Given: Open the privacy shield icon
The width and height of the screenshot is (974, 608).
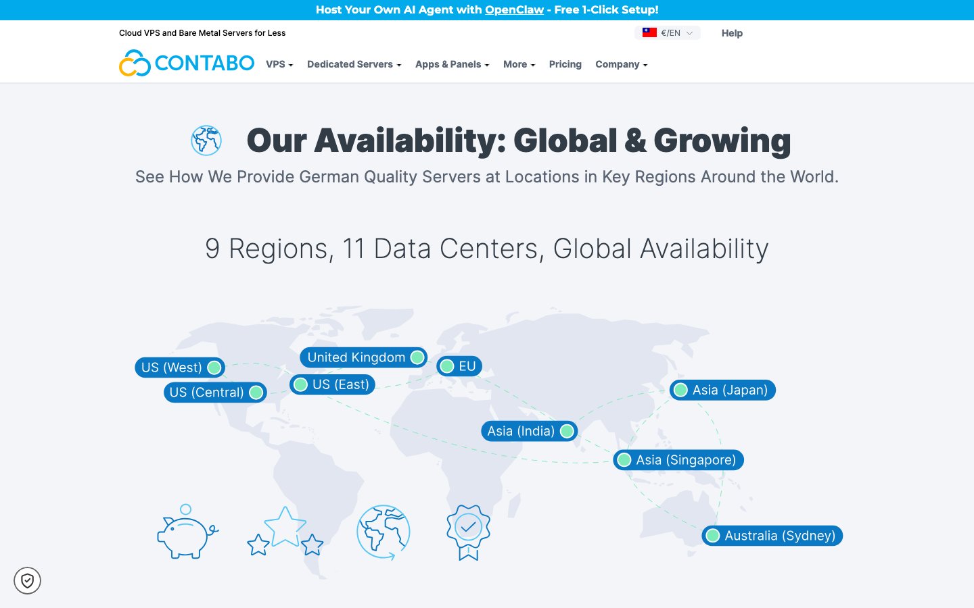Looking at the screenshot, I should coord(28,580).
